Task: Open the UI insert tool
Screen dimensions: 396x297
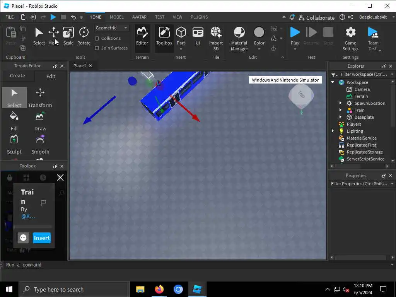Action: click(198, 36)
